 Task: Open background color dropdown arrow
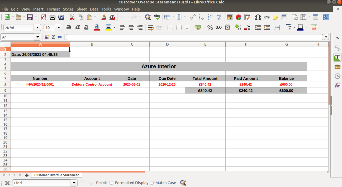tap(114, 27)
